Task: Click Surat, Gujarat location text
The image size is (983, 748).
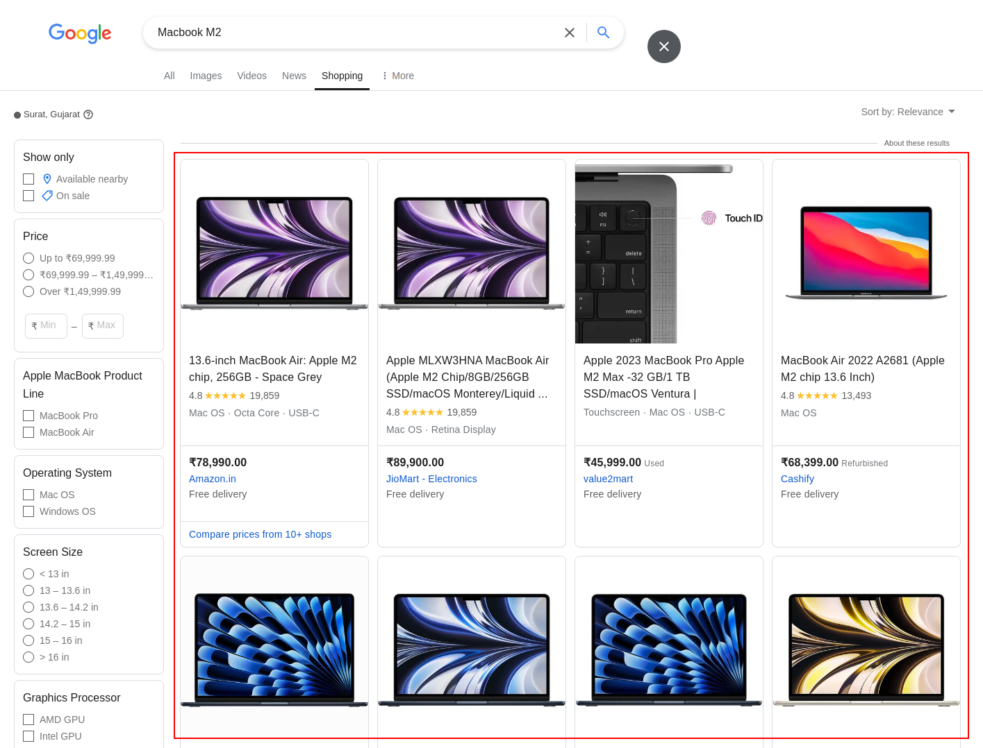Action: point(51,114)
